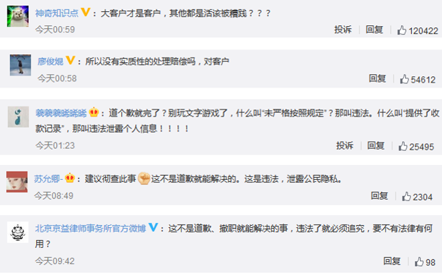Open the law firm's lion logo avatar
The height and width of the screenshot is (274, 442).
coord(18,232)
